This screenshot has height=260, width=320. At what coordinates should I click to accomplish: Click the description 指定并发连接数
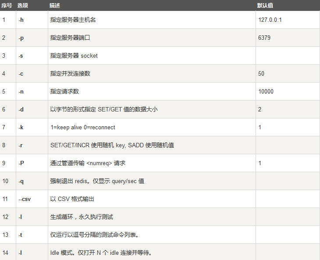(x=70, y=73)
